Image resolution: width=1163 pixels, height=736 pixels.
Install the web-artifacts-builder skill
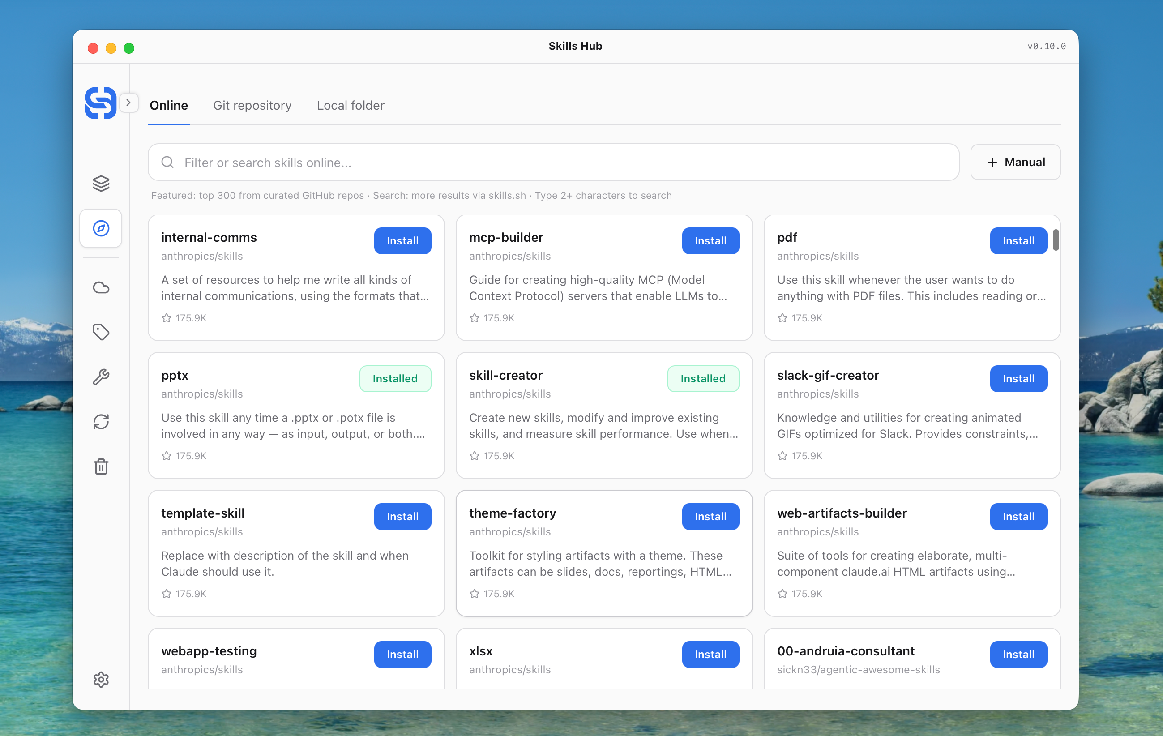1018,517
